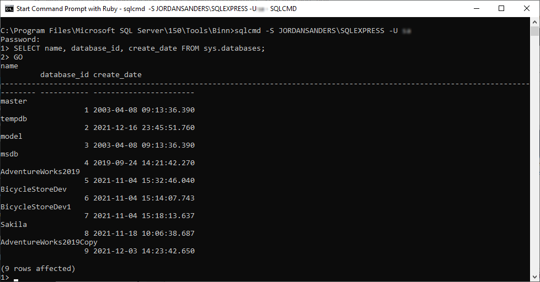Click the window title text in title bar
540x282 pixels.
coord(156,9)
